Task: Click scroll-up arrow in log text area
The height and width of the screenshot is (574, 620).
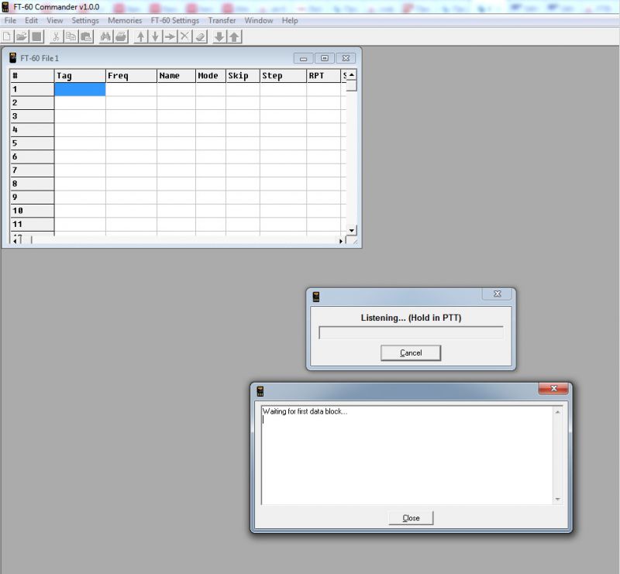Action: (x=557, y=412)
